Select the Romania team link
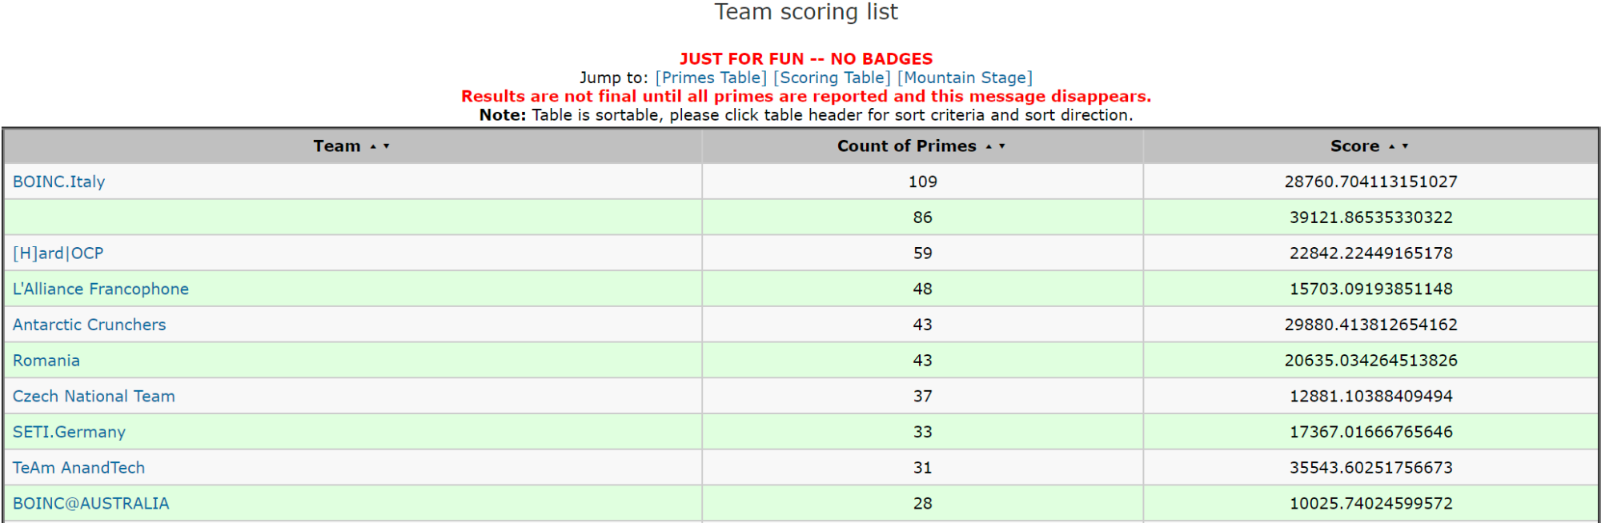Viewport: 1601px width, 523px height. (x=46, y=361)
